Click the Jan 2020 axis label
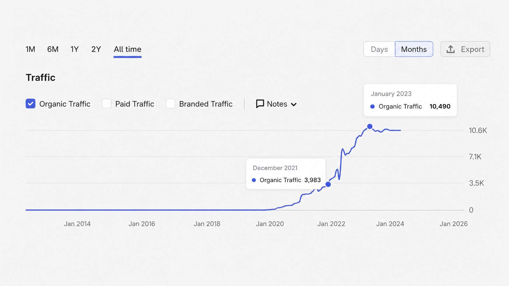This screenshot has height=286, width=509. pyautogui.click(x=270, y=224)
